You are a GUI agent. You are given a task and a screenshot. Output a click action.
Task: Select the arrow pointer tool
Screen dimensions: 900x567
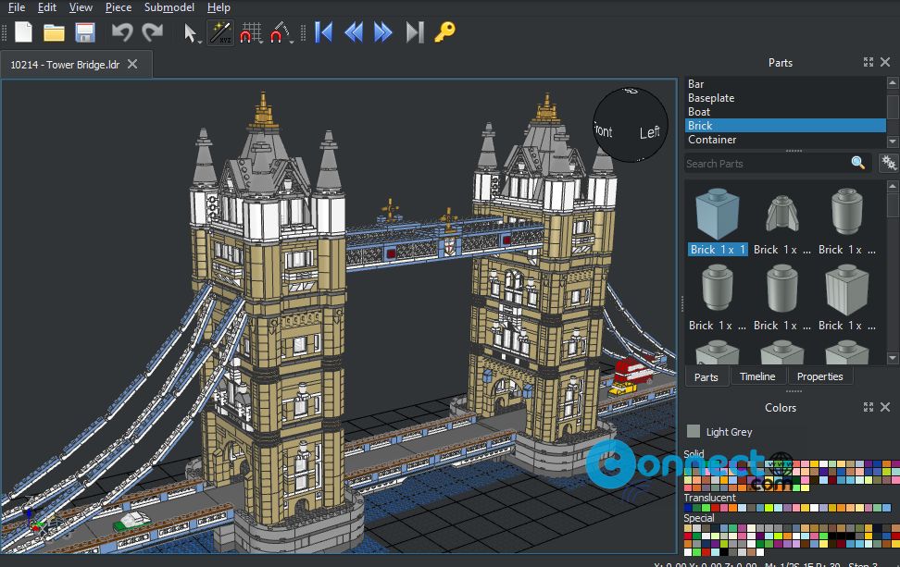189,32
